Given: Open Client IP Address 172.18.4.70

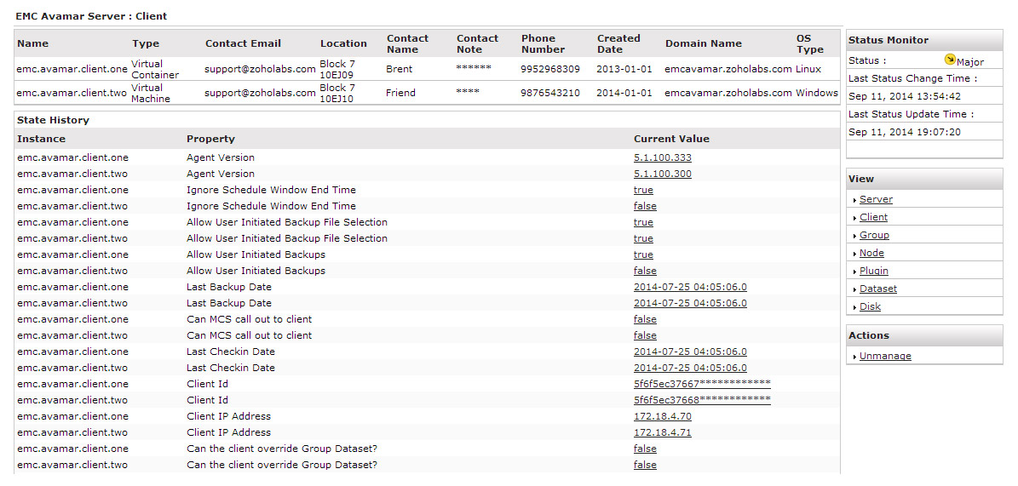Looking at the screenshot, I should (662, 416).
